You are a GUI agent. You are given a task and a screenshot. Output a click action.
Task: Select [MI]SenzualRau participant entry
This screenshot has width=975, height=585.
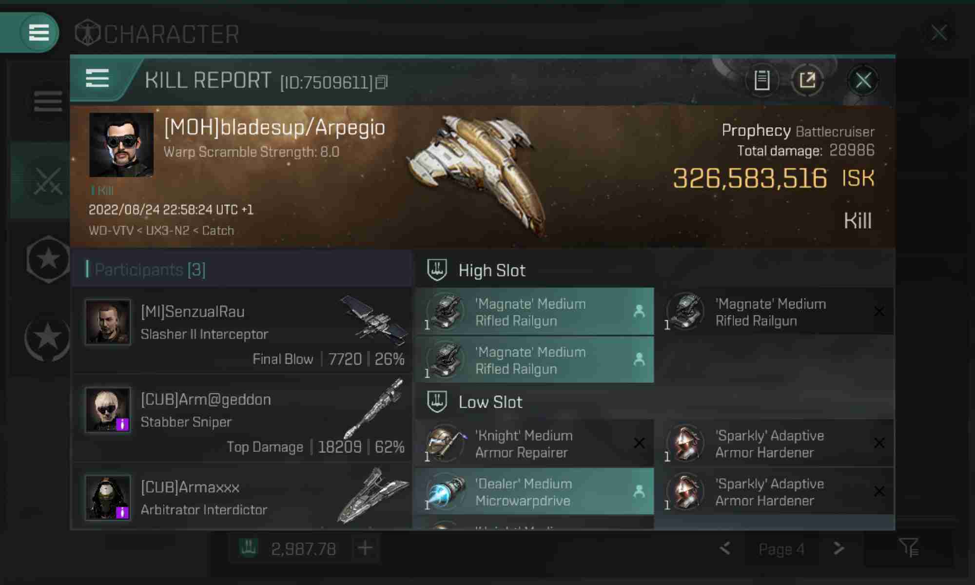pos(242,331)
